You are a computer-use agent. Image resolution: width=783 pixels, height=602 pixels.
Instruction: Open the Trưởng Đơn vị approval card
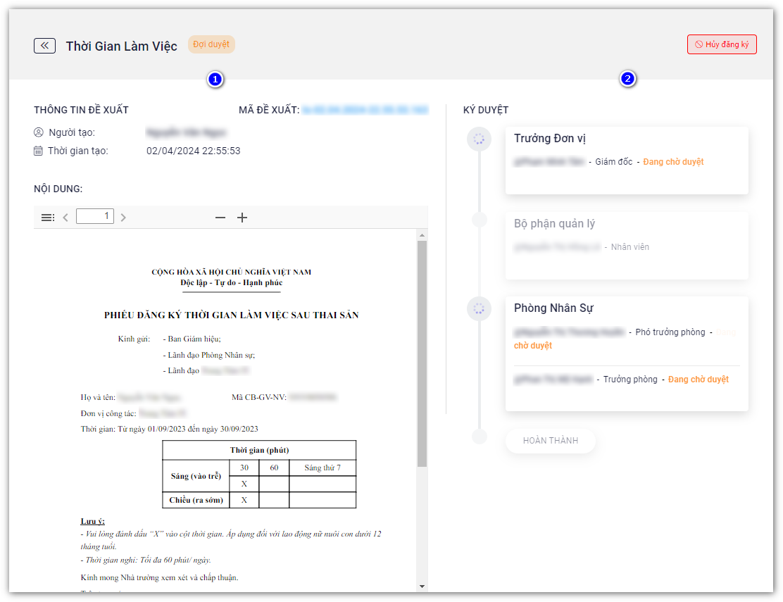point(626,161)
